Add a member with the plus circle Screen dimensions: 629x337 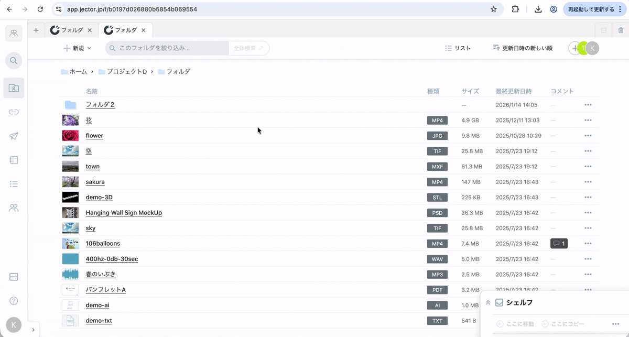click(574, 48)
